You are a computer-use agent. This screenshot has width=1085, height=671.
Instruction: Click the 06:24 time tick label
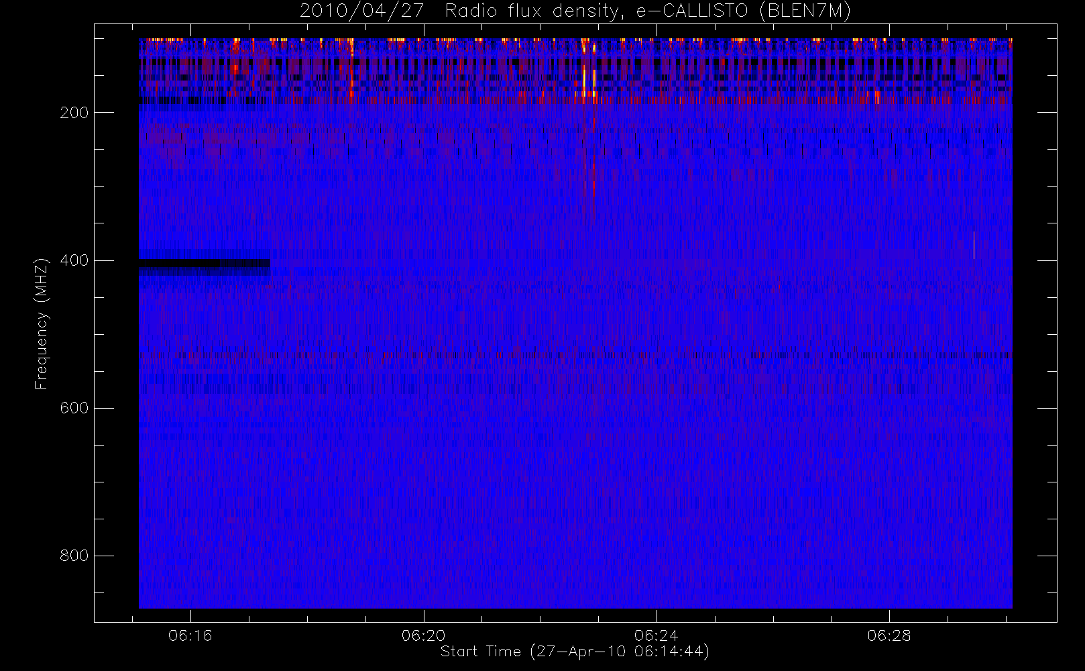click(x=656, y=635)
